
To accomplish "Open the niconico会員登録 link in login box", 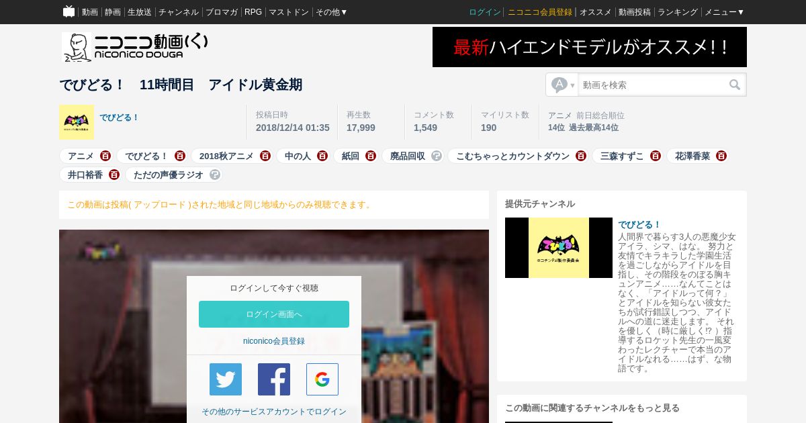I will coord(274,341).
